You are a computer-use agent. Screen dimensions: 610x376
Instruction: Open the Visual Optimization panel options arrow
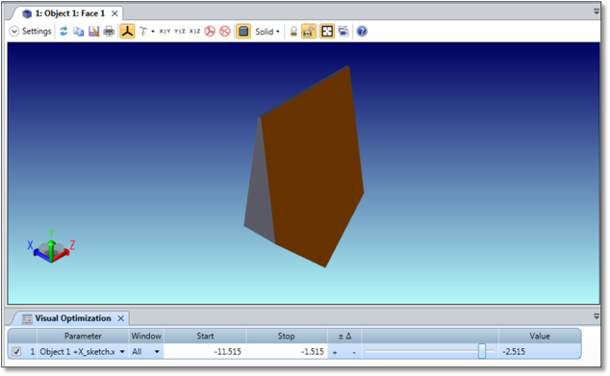(x=597, y=316)
